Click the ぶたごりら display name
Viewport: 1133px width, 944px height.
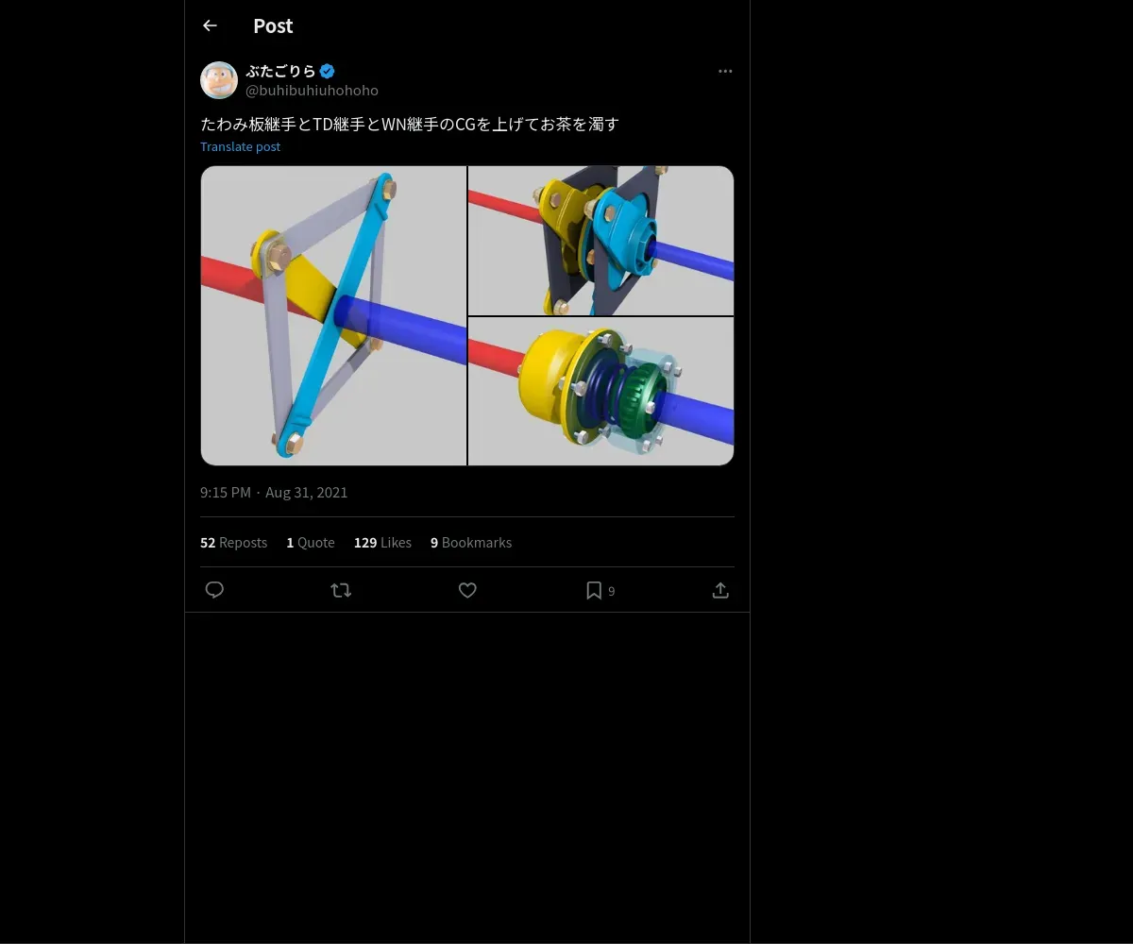click(x=280, y=71)
